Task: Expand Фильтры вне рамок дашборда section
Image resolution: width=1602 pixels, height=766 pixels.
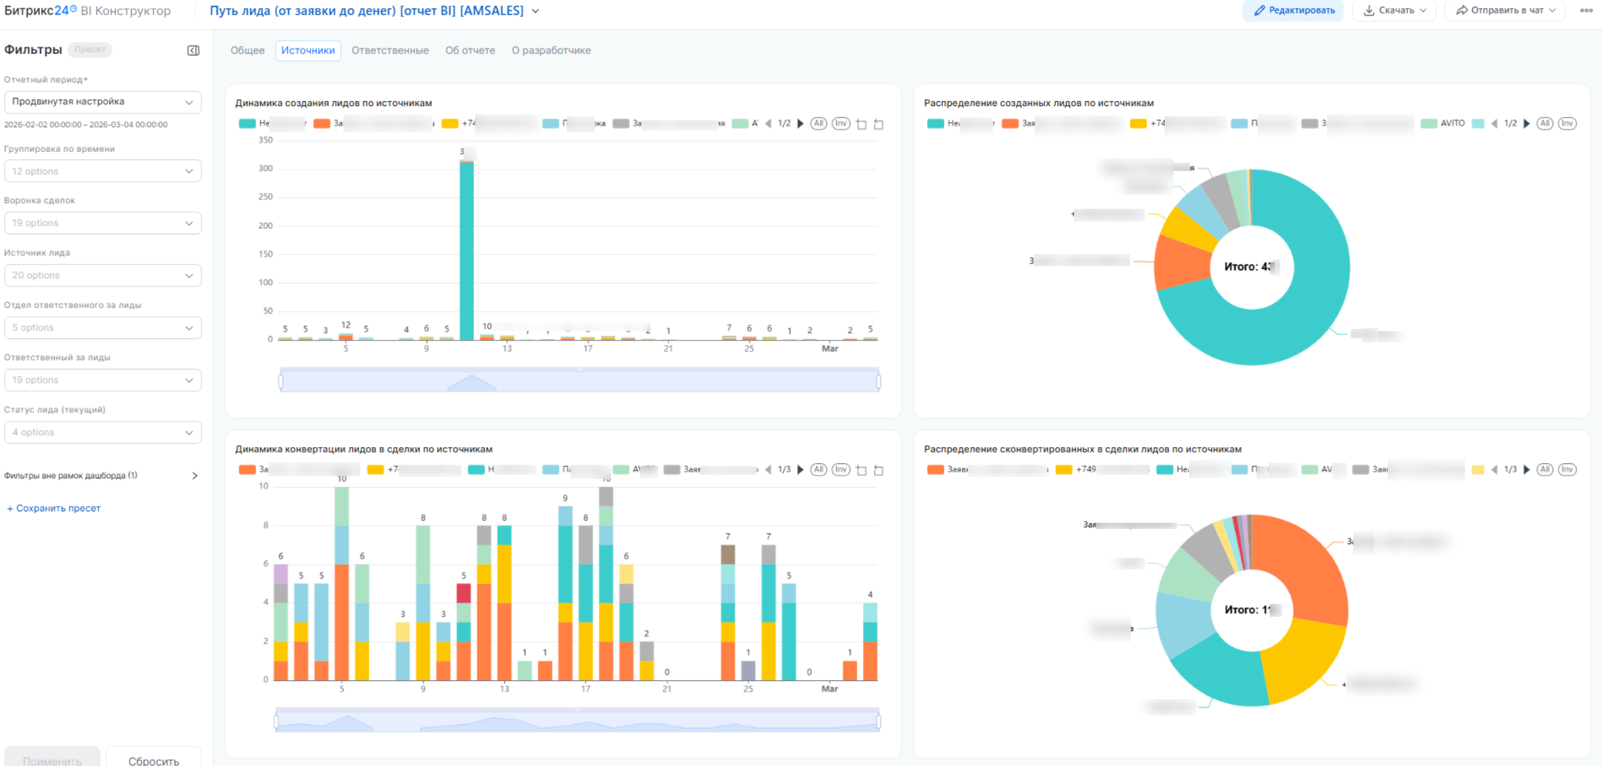Action: [x=195, y=476]
